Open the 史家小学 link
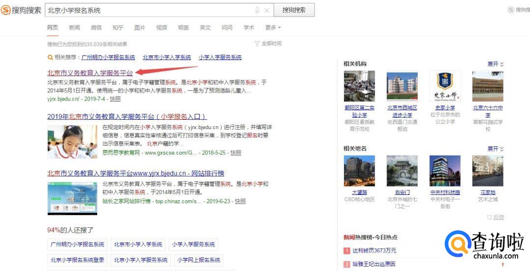The height and width of the screenshot is (271, 530). [x=445, y=108]
